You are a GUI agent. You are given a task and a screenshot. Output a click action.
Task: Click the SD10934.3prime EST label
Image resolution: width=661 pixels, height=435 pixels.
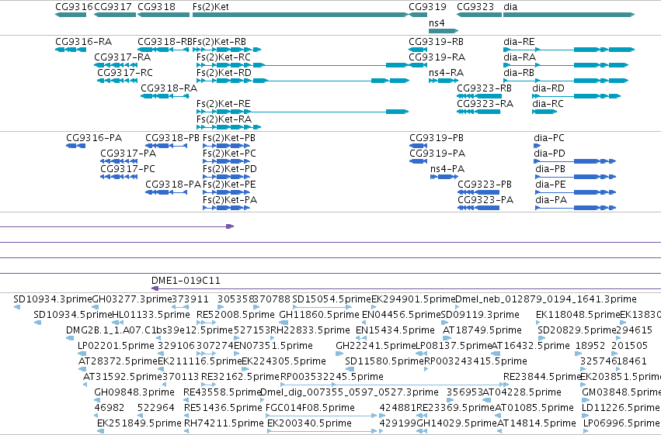pyautogui.click(x=53, y=299)
